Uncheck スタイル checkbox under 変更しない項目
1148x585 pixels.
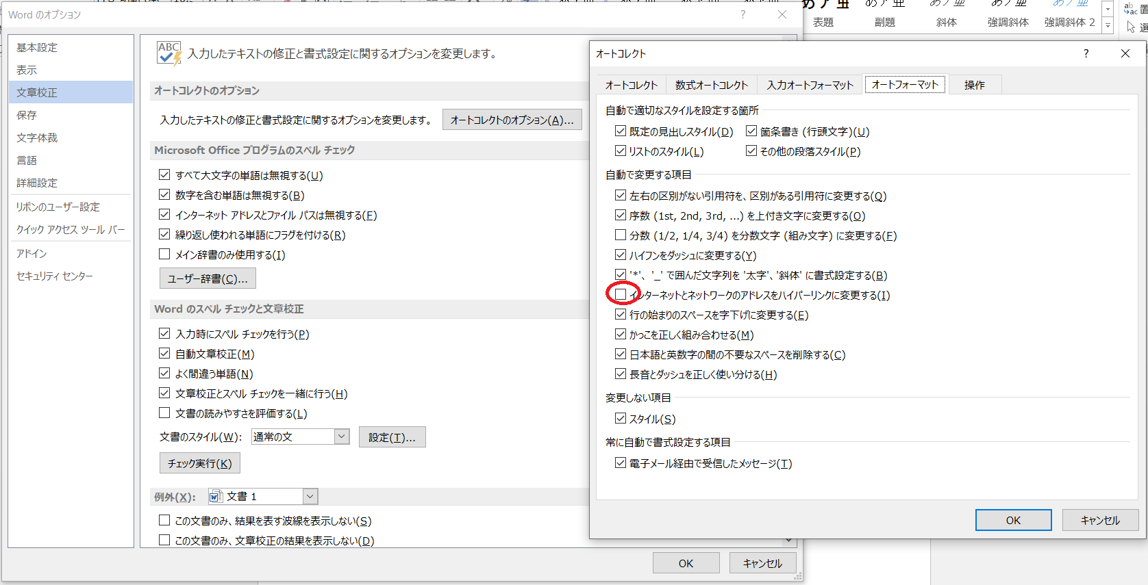621,419
